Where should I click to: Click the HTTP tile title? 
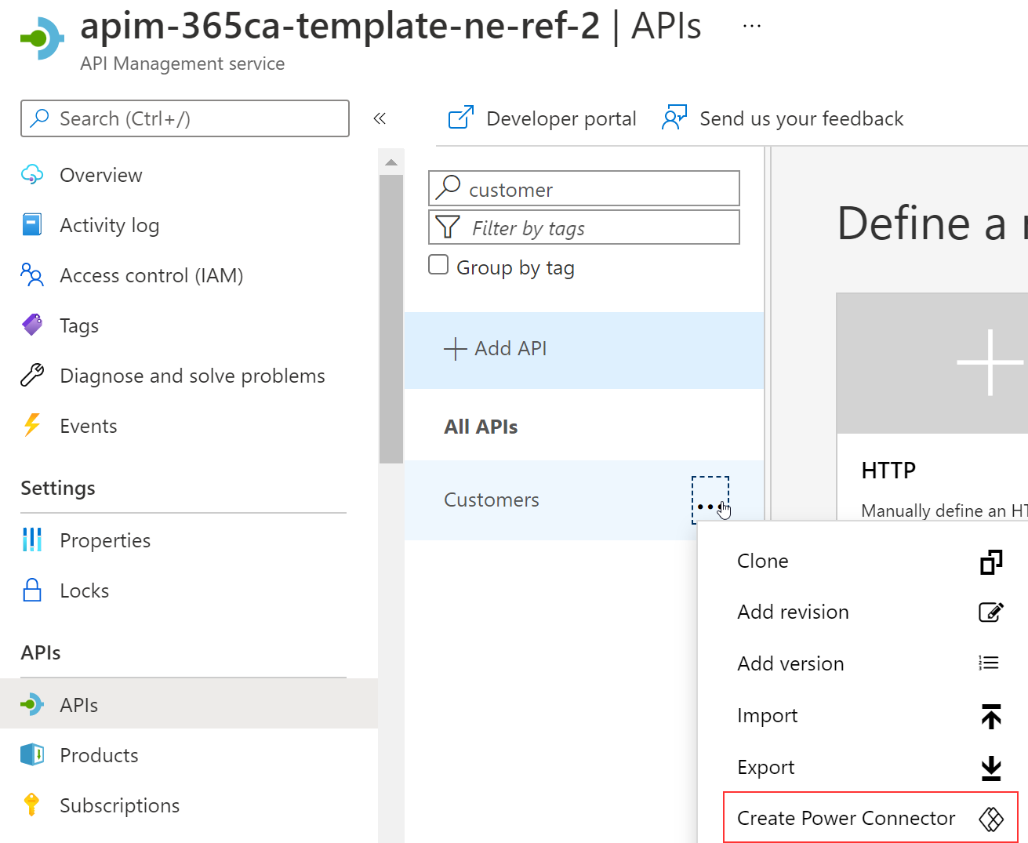coord(888,470)
